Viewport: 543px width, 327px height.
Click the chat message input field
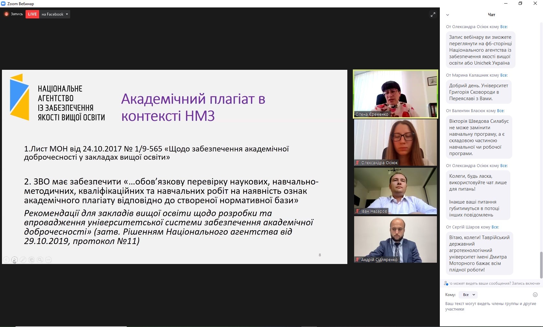(x=491, y=307)
